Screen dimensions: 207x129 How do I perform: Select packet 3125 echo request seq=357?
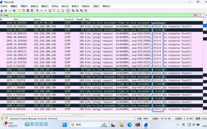pyautogui.click(x=101, y=26)
